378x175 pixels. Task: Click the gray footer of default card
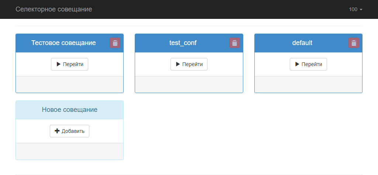(308, 85)
